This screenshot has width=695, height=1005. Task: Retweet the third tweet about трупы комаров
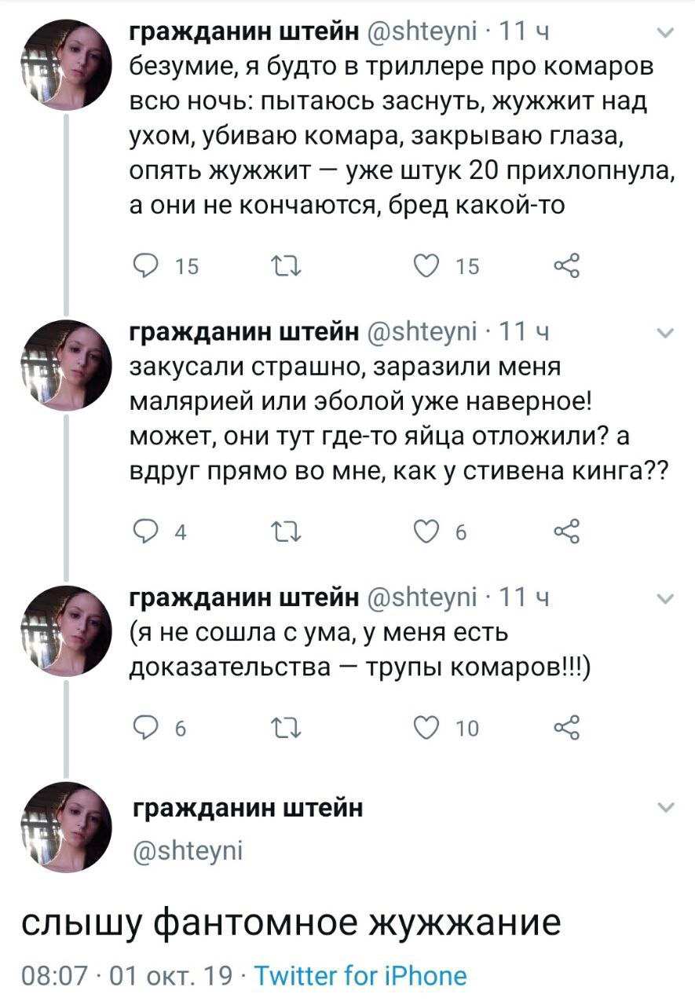point(281,729)
